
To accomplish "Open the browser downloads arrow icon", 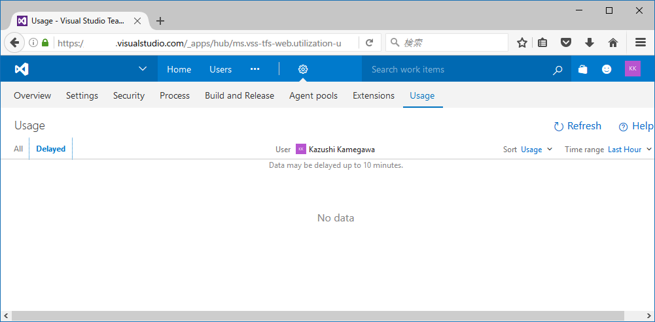I will coord(590,42).
